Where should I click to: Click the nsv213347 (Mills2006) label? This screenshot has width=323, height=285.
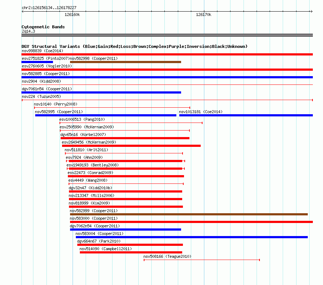(91, 195)
